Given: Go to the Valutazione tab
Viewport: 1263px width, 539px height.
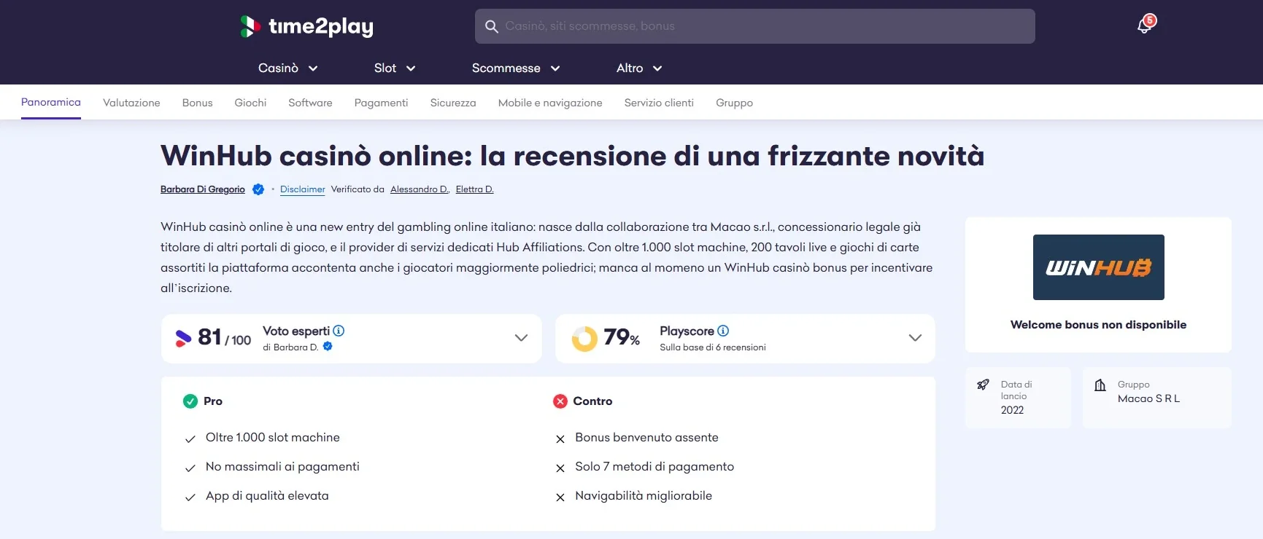Looking at the screenshot, I should click(x=131, y=103).
